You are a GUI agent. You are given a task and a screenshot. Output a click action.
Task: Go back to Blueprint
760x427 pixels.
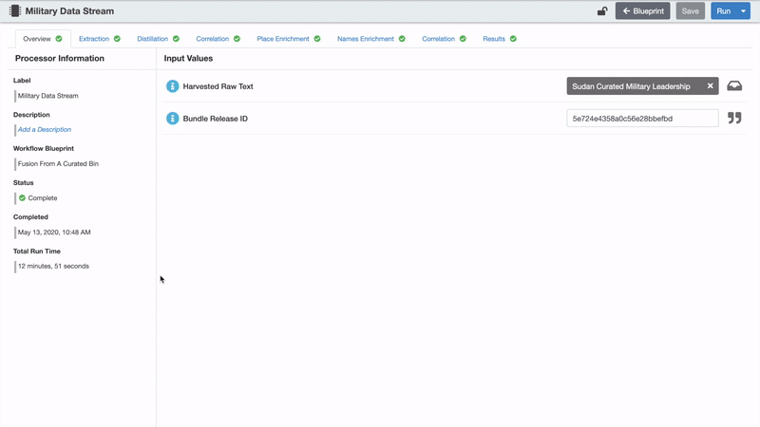(x=643, y=10)
